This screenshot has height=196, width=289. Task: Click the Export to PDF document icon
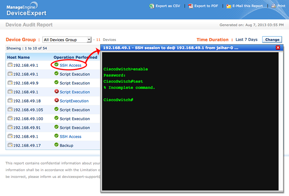191,6
